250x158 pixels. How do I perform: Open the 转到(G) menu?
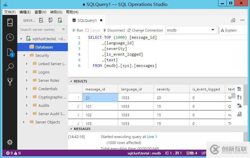56,12
